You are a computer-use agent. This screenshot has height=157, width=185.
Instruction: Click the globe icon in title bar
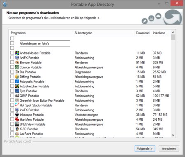[5, 4]
